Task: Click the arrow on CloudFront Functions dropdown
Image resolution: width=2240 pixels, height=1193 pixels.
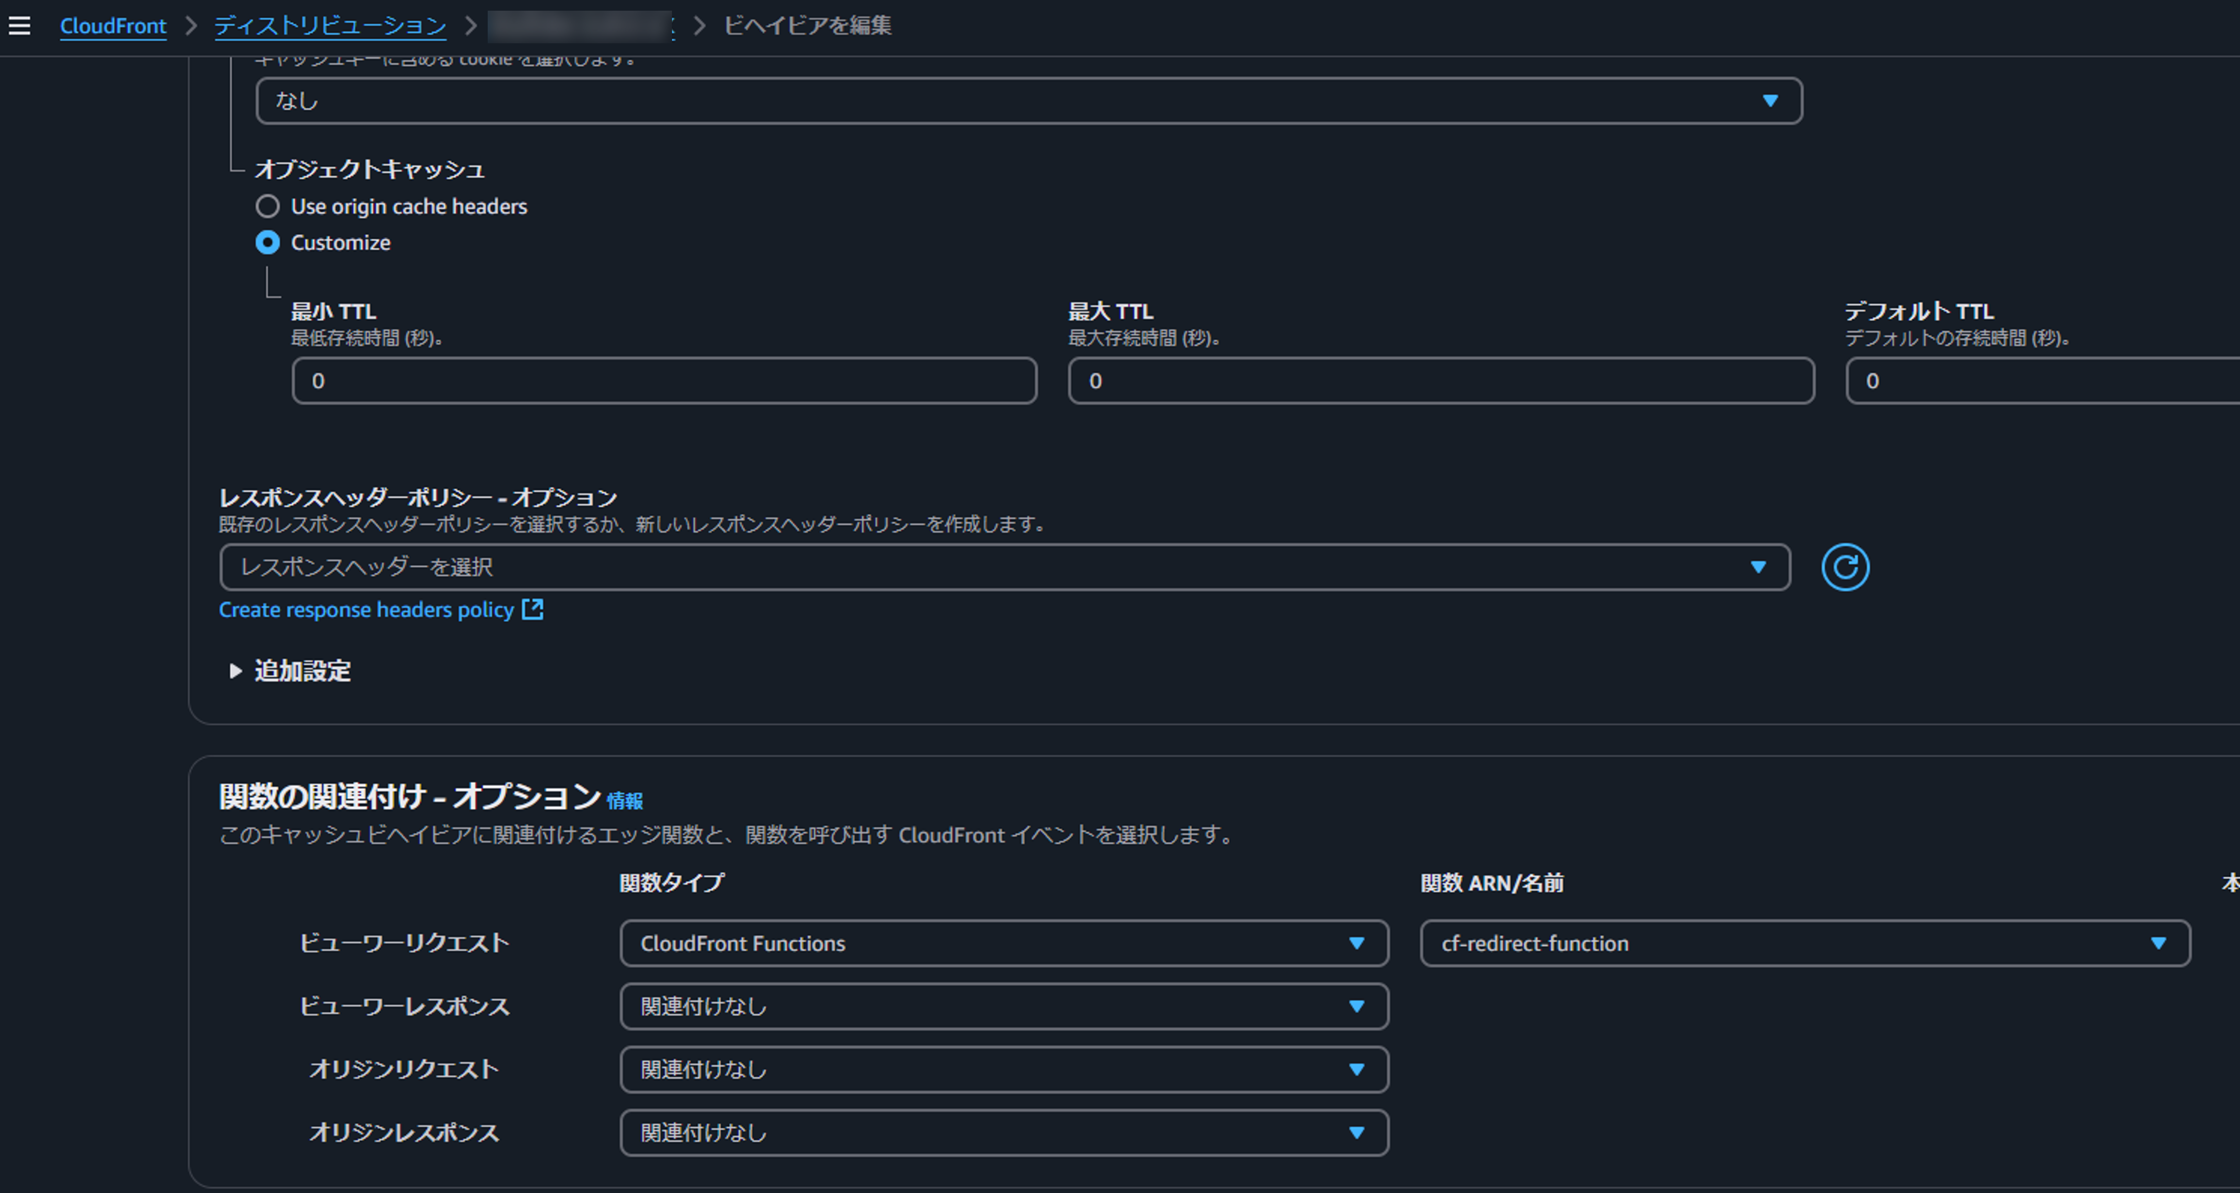Action: [x=1356, y=944]
